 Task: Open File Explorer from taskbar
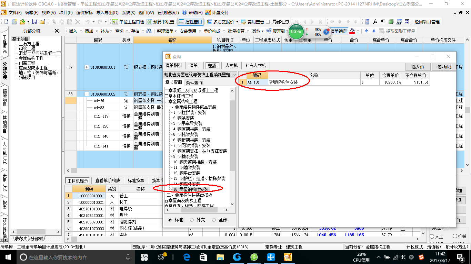click(x=220, y=257)
